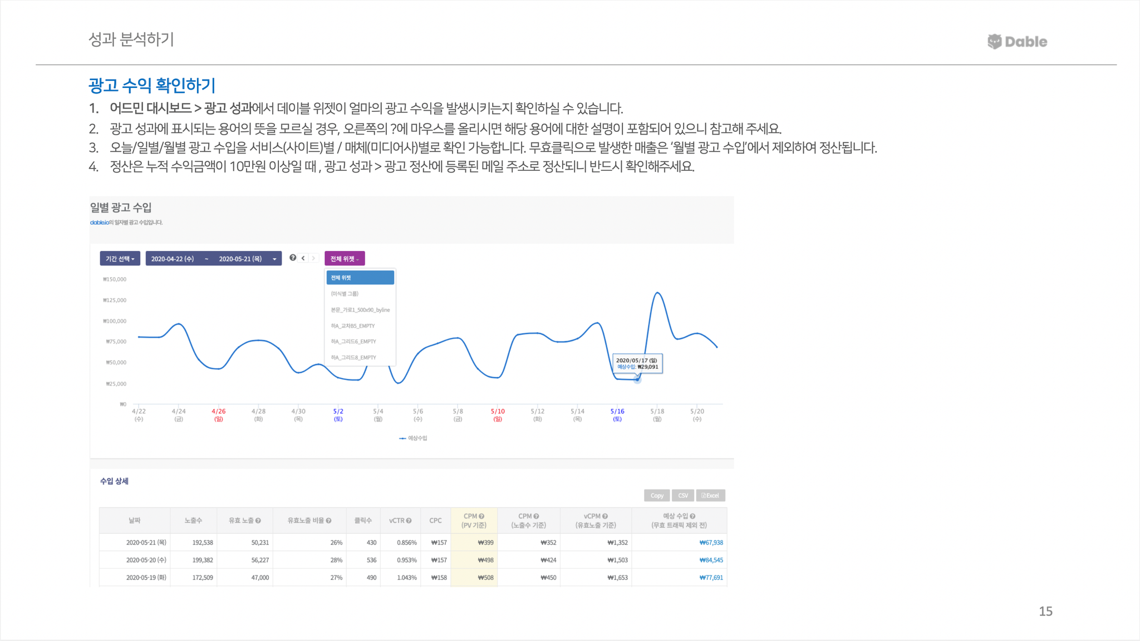Open the 기간 선택 dropdown
The image size is (1140, 641).
120,259
